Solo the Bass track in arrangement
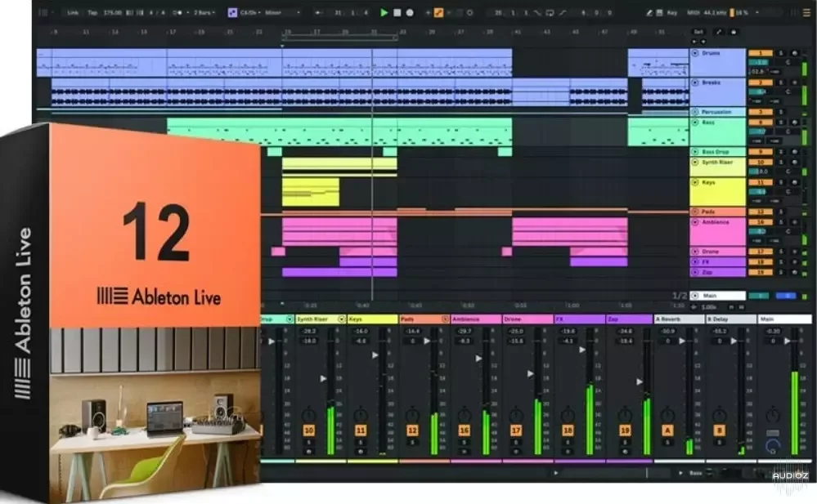Screen dimensions: 817x504 click(x=780, y=123)
